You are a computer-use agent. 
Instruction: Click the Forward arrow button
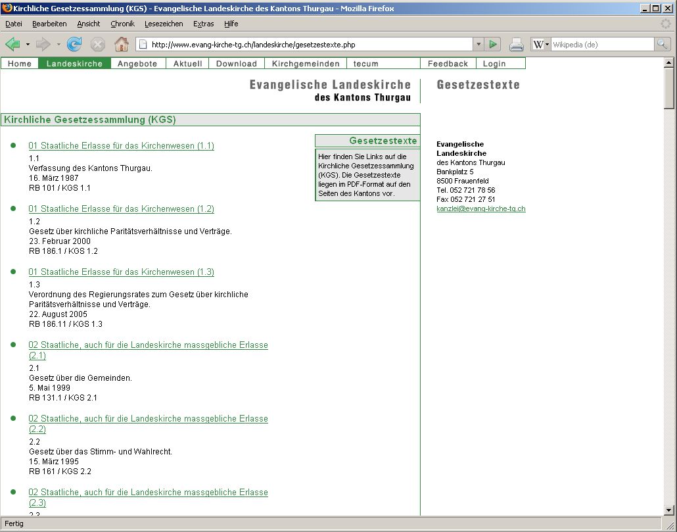[x=43, y=44]
